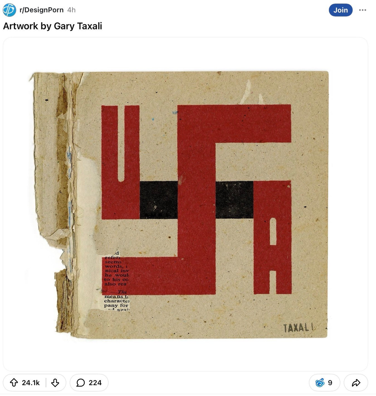The height and width of the screenshot is (396, 376).
Task: Open the artwork image in full view
Action: pos(185,204)
